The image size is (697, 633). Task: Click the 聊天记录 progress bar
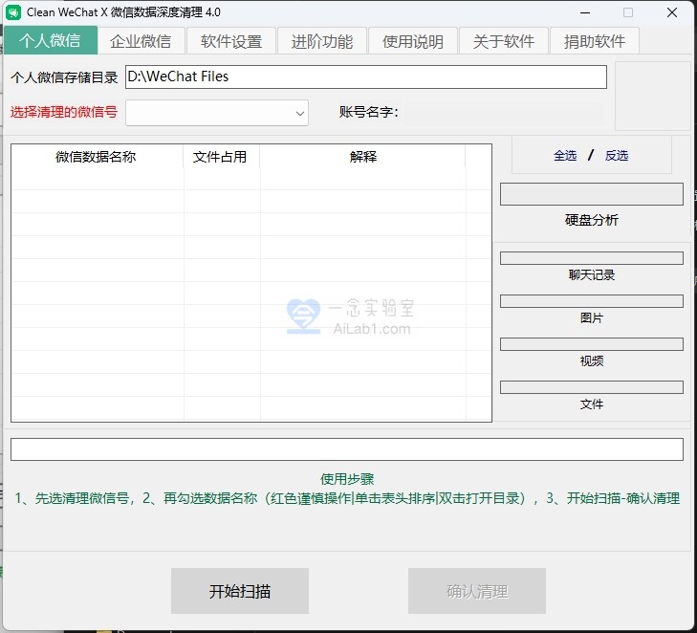[x=591, y=258]
